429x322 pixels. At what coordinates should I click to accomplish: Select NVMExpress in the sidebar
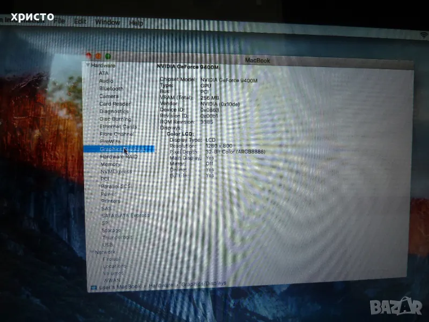[116, 171]
